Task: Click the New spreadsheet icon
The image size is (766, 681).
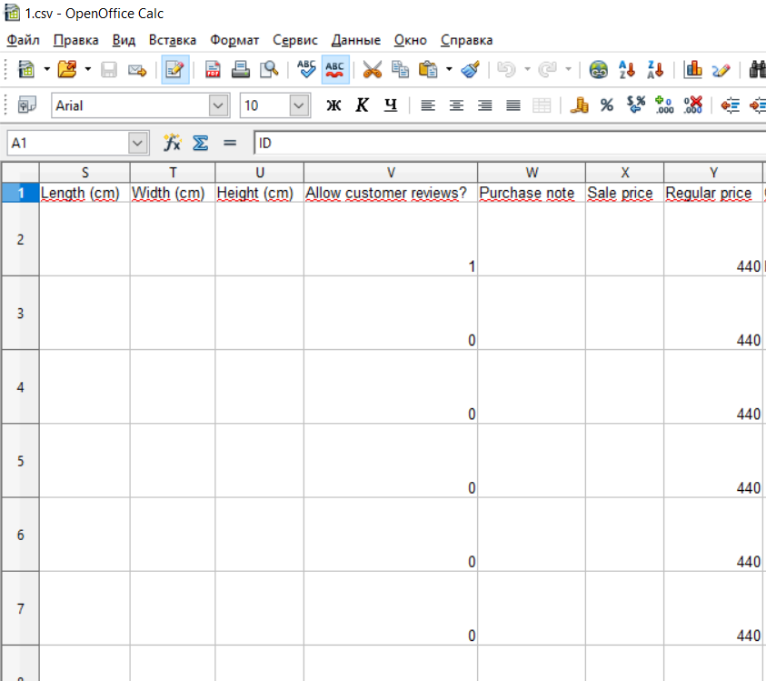Action: coord(25,69)
